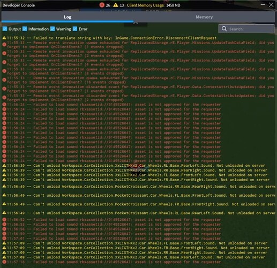Focus the Search input field

click(x=246, y=29)
